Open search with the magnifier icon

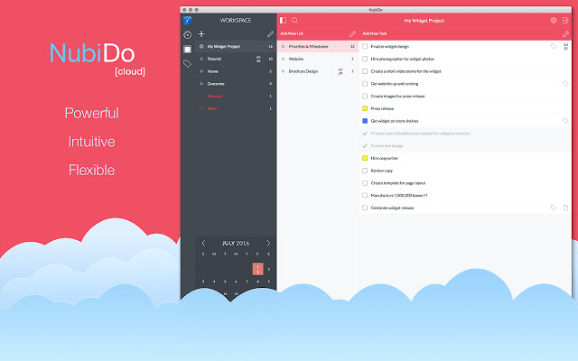tap(295, 20)
